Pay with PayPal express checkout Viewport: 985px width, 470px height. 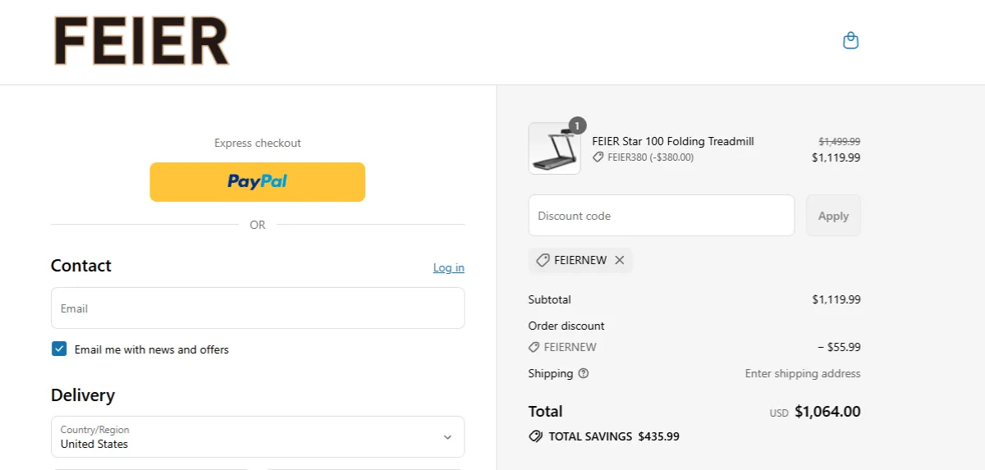tap(257, 181)
